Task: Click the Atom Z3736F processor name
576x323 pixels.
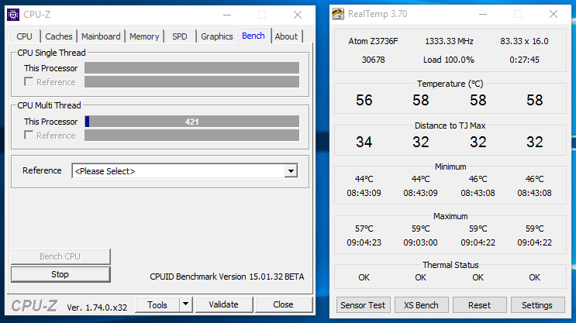Action: point(373,41)
